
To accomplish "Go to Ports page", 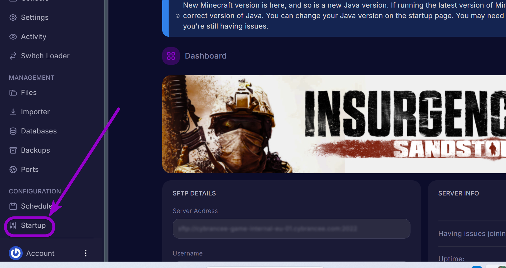I will 30,170.
